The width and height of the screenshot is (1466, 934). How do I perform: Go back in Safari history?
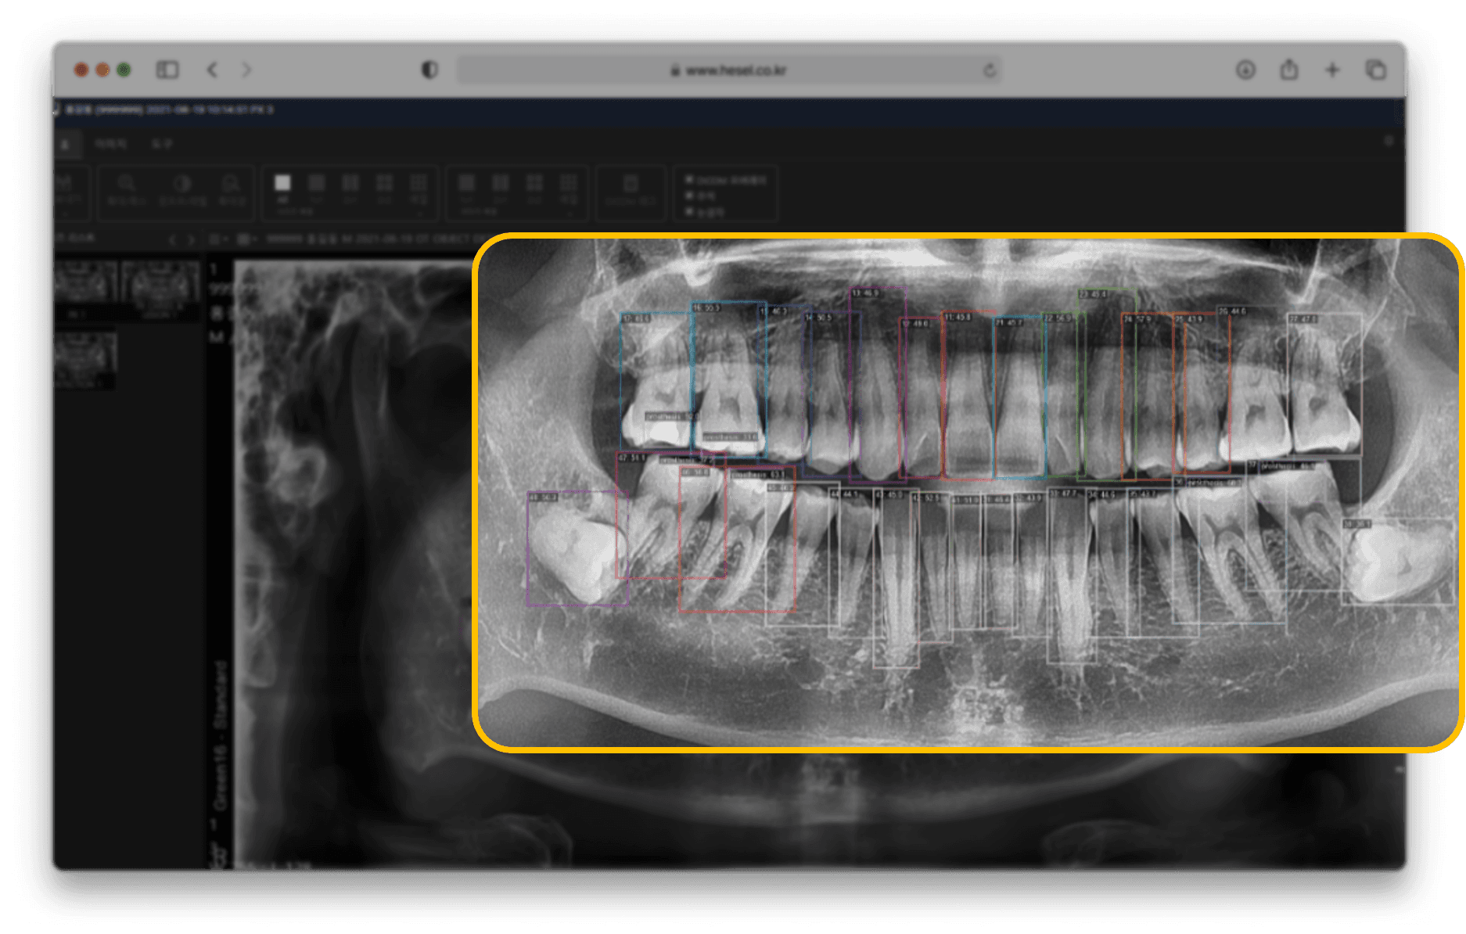coord(213,70)
